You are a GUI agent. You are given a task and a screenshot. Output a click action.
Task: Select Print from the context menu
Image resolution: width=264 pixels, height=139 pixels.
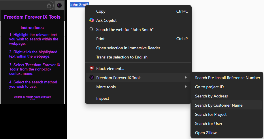pyautogui.click(x=100, y=39)
